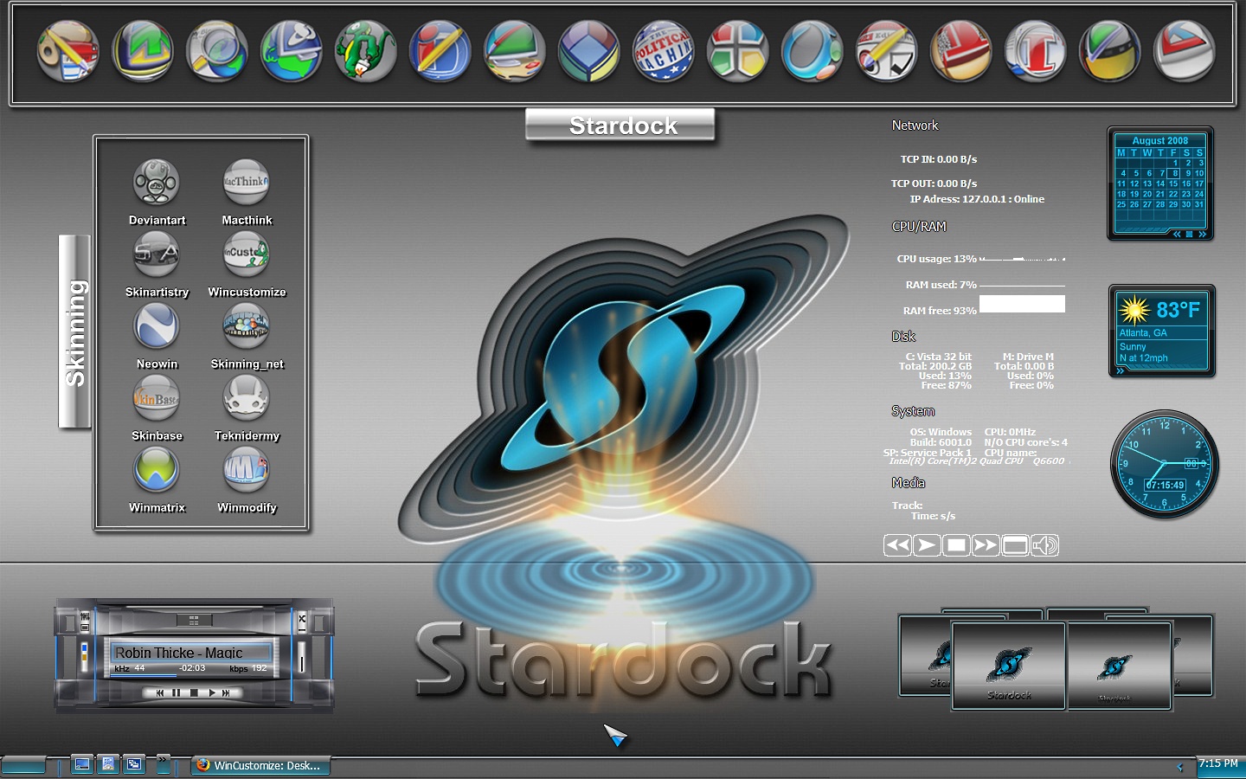
Task: Click the multicolored cube dock icon
Action: pyautogui.click(x=588, y=52)
